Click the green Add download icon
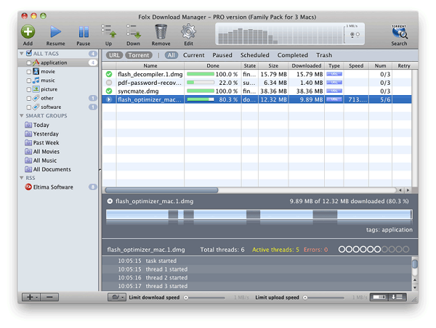Viewport: 436px width, 328px height. click(28, 31)
